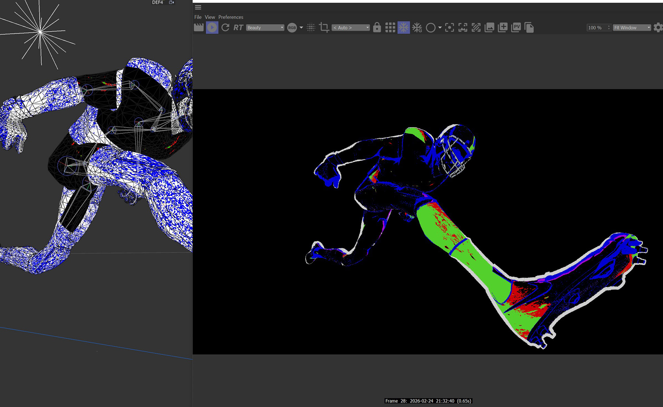
Task: Click the crop region icon
Action: pyautogui.click(x=324, y=28)
